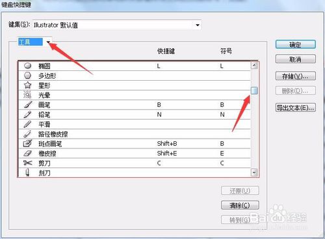Click the 铅笔 shortcut cell showing N
325x239 pixels.
coord(159,115)
